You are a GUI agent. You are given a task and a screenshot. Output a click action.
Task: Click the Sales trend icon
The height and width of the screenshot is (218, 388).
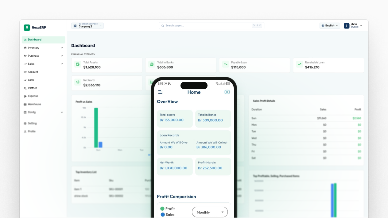(25, 64)
